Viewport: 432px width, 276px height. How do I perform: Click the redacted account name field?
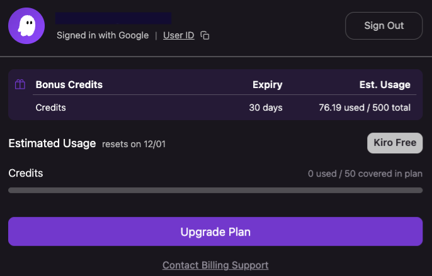(113, 18)
